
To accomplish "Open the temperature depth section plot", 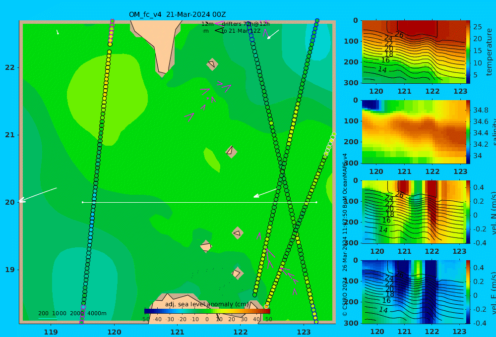I will 414,52.
